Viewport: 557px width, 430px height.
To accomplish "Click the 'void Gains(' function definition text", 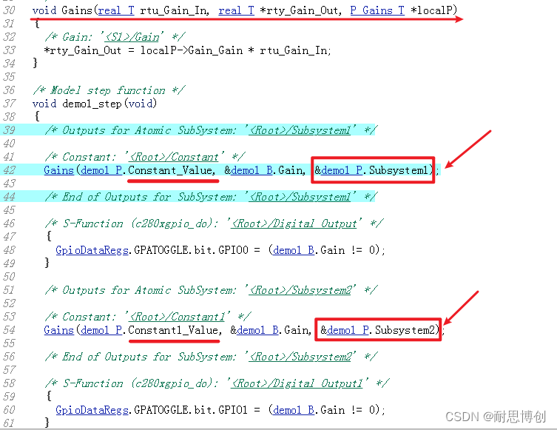I will tap(65, 10).
